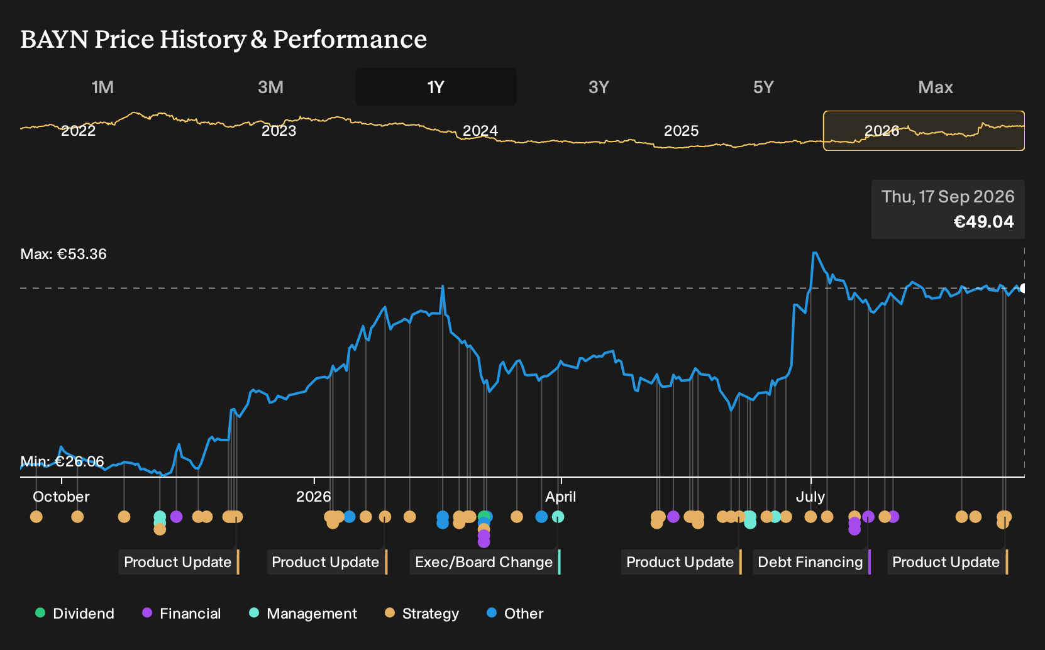This screenshot has width=1045, height=650.
Task: Click the BAYN Price History & Performance title
Action: 224,39
